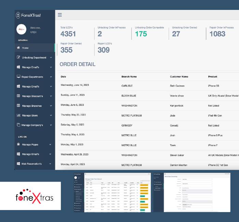Viewport: 239px width, 222px height.
Task: Click the Branch Name column header
Action: tap(129, 77)
